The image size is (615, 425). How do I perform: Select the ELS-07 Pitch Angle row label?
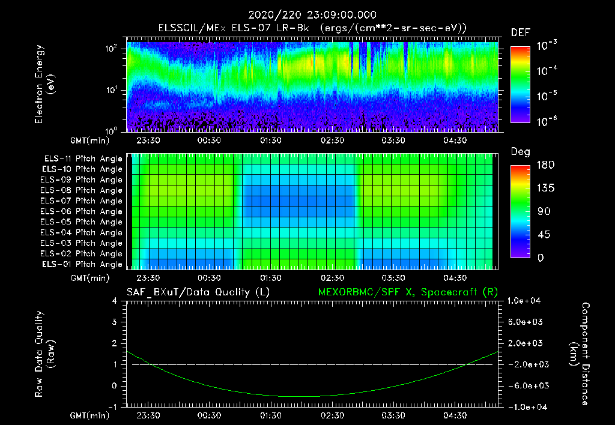point(82,200)
